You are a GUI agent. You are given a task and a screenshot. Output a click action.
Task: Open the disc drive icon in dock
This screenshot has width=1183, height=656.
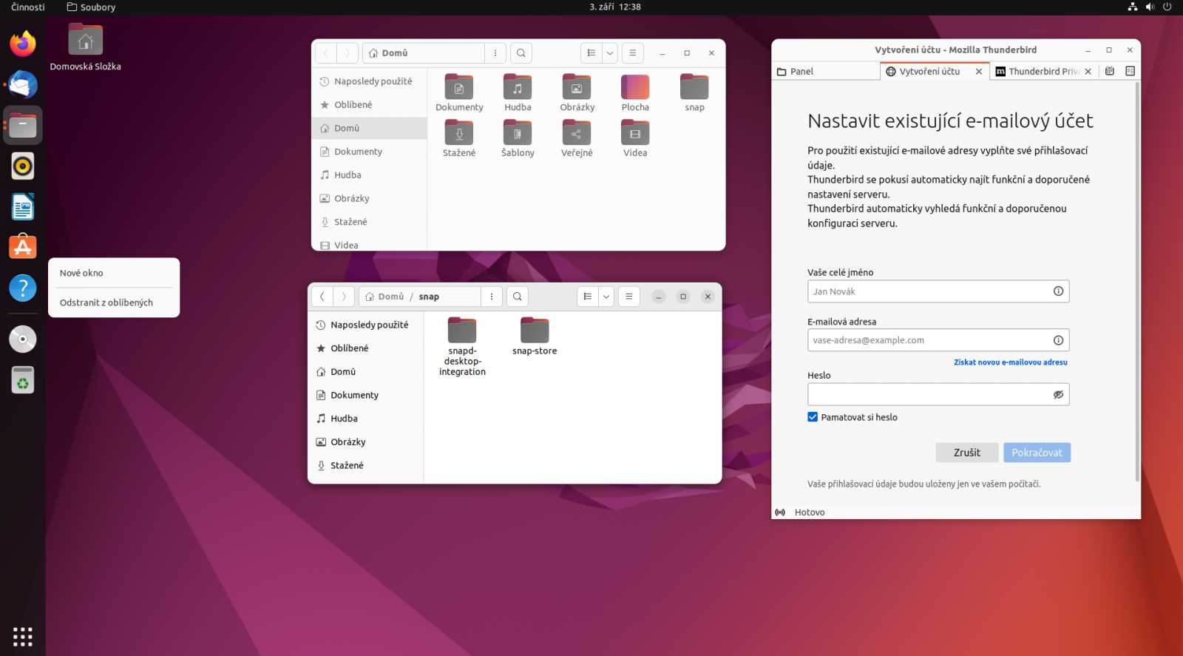pos(23,339)
